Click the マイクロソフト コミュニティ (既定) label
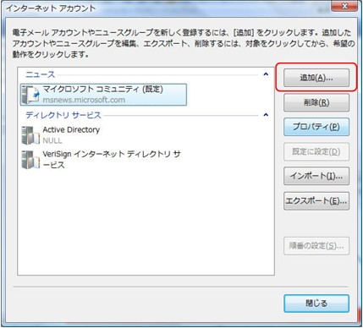The height and width of the screenshot is (328, 363). 102,90
